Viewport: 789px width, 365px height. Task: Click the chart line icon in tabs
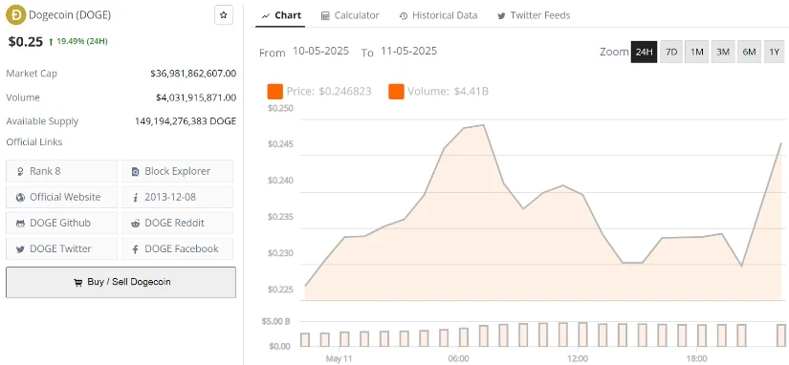click(266, 16)
